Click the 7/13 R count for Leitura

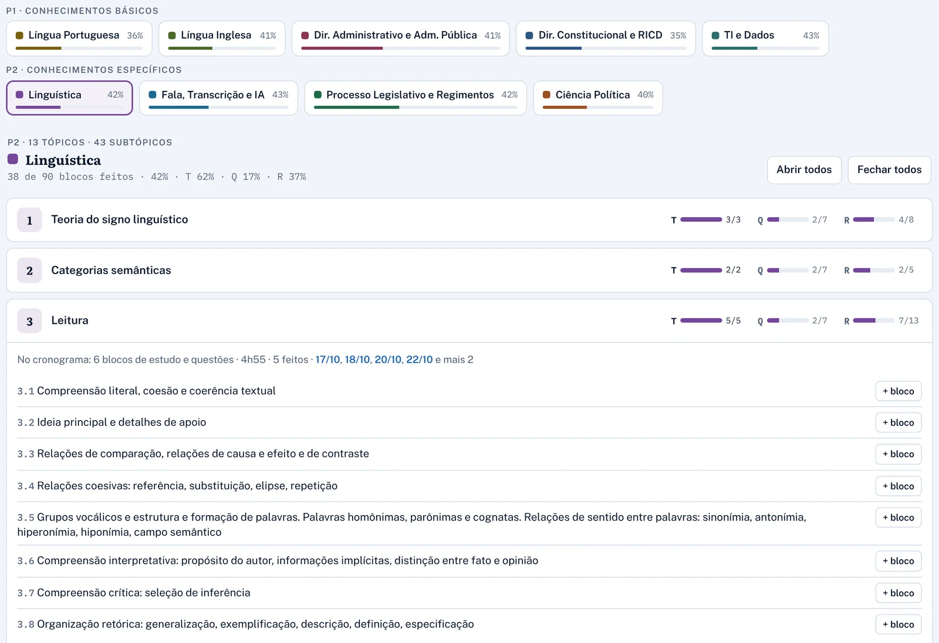[908, 320]
